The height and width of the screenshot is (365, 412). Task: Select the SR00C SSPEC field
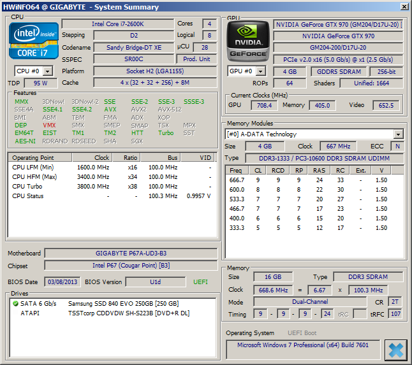click(134, 59)
